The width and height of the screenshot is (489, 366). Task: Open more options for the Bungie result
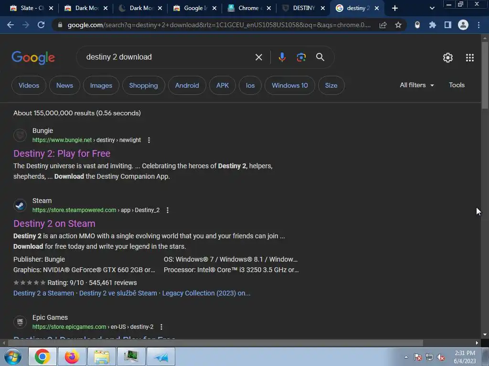(149, 140)
